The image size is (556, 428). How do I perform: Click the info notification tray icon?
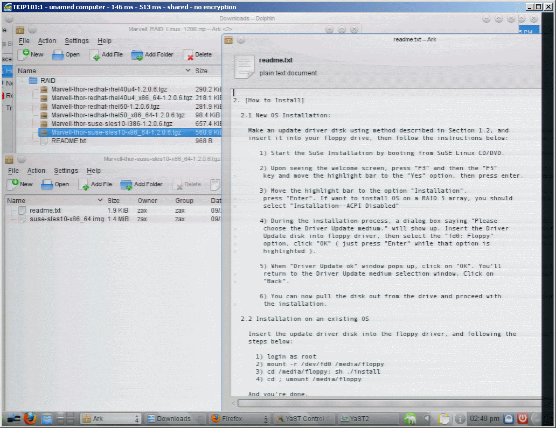[460, 419]
